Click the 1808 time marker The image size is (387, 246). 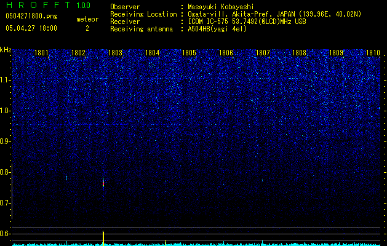(x=300, y=53)
